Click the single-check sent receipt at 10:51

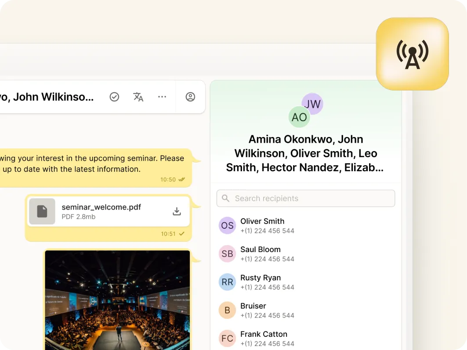click(x=182, y=234)
